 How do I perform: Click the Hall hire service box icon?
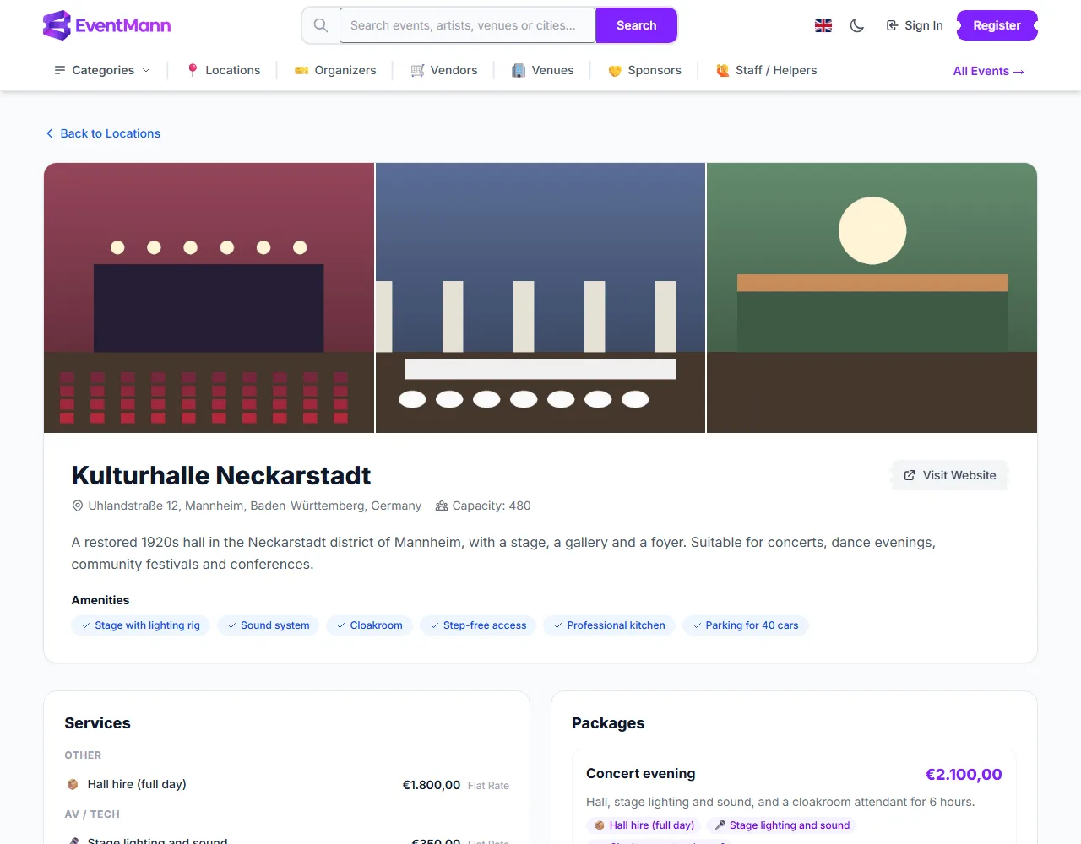click(x=73, y=784)
